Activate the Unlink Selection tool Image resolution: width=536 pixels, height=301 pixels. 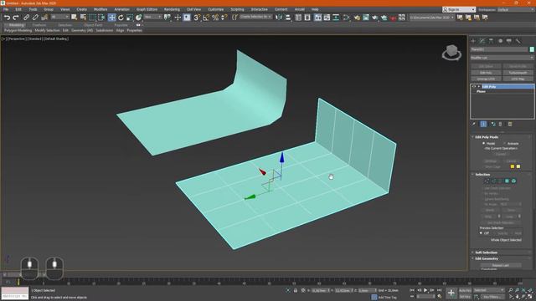point(35,18)
